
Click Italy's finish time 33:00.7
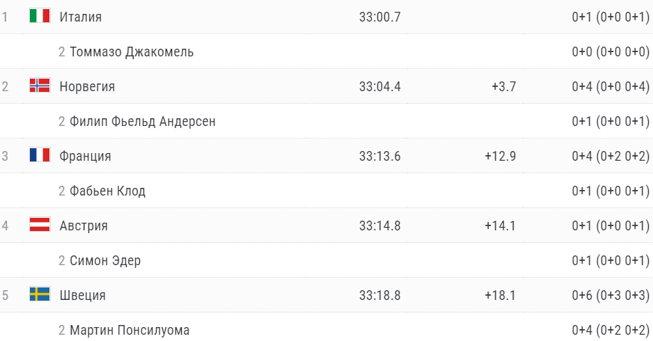pyautogui.click(x=380, y=17)
